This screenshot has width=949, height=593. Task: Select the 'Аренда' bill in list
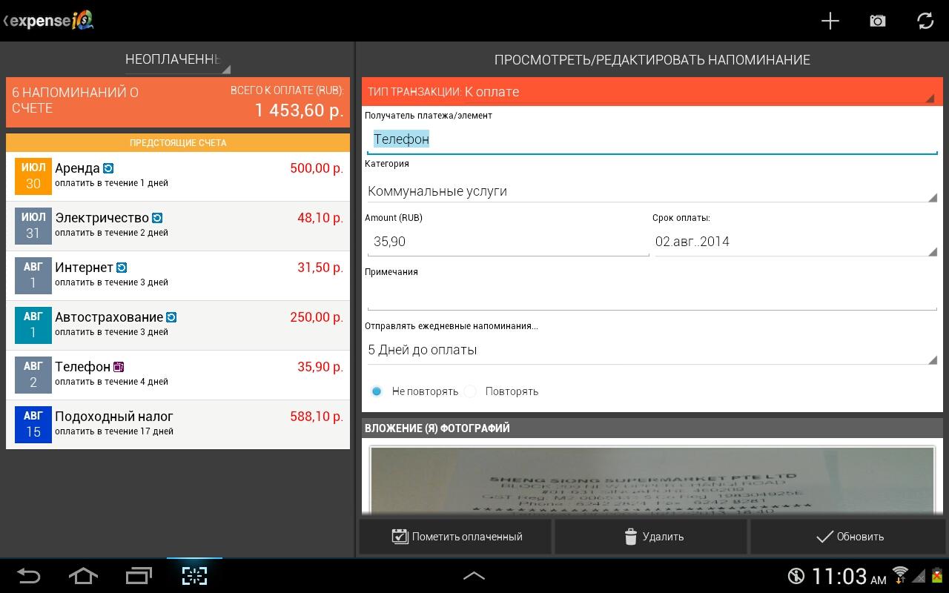click(x=178, y=175)
